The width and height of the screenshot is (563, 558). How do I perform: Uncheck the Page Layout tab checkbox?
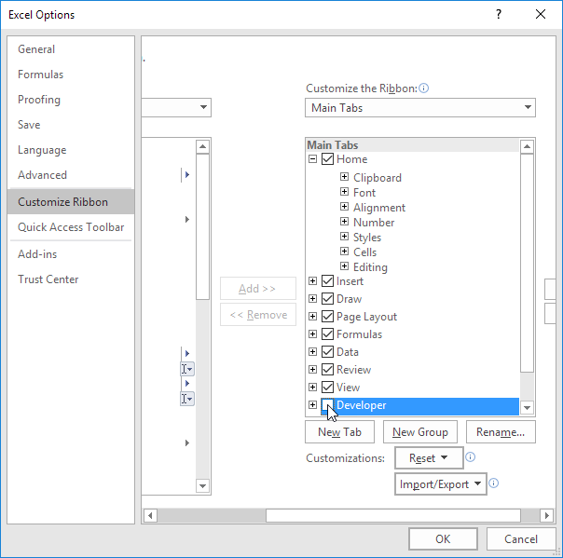[327, 316]
